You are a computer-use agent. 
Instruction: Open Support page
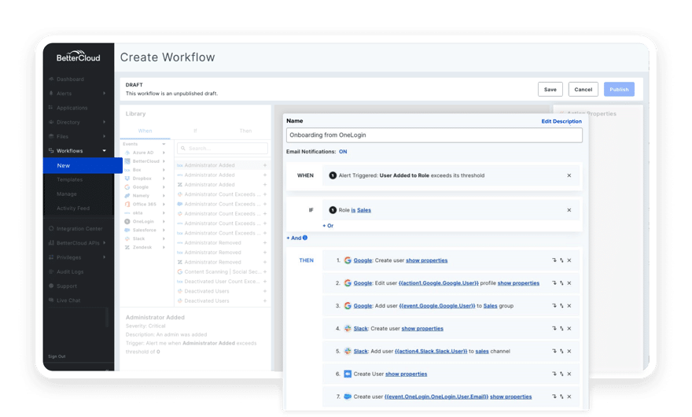pyautogui.click(x=67, y=286)
